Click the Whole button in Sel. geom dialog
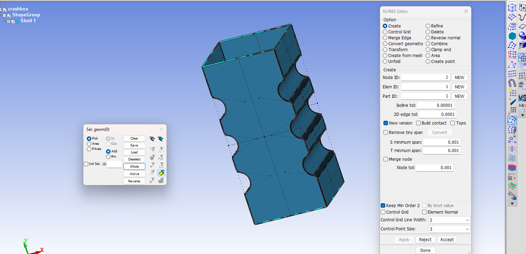Viewport: 526px width, 254px height. click(x=134, y=166)
